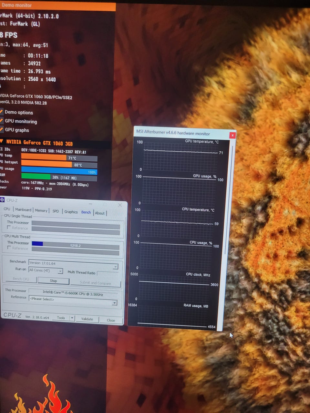310x413 pixels.
Task: Click the frames '34932' value
Action: click(x=34, y=64)
